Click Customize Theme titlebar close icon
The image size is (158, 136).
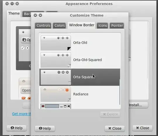tap(35, 16)
